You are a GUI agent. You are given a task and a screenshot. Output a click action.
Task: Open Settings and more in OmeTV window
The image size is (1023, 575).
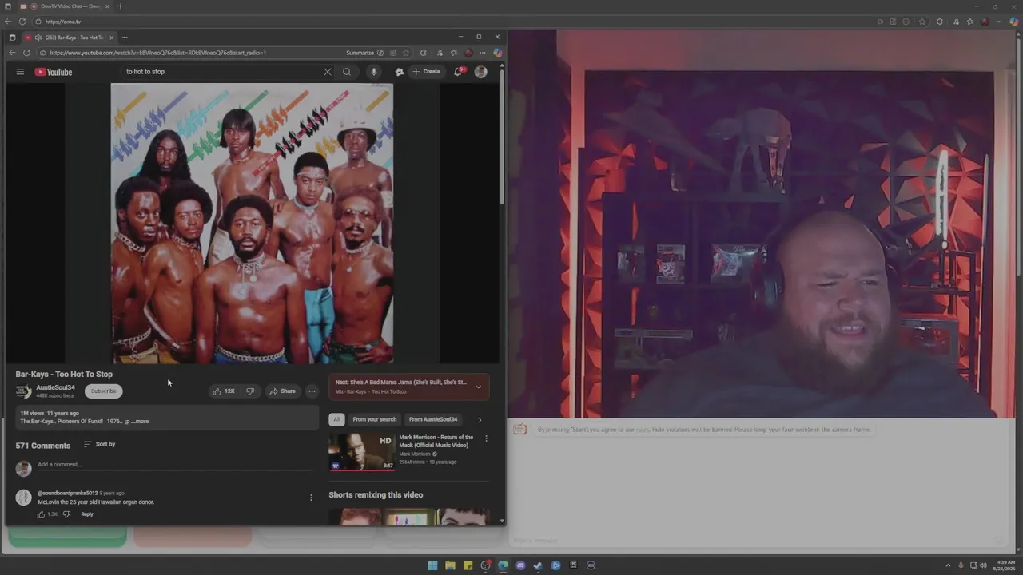point(998,22)
